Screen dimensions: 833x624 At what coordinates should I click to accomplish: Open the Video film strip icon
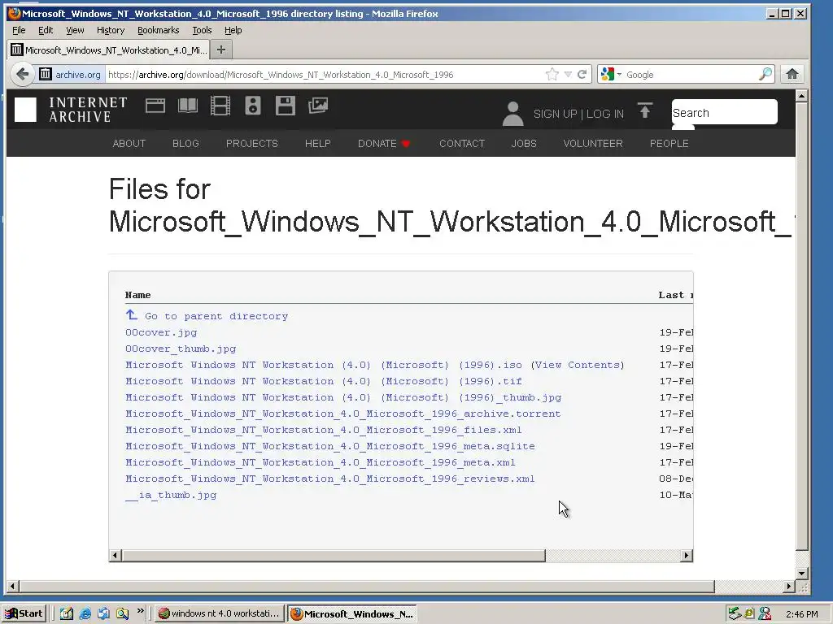pyautogui.click(x=220, y=106)
